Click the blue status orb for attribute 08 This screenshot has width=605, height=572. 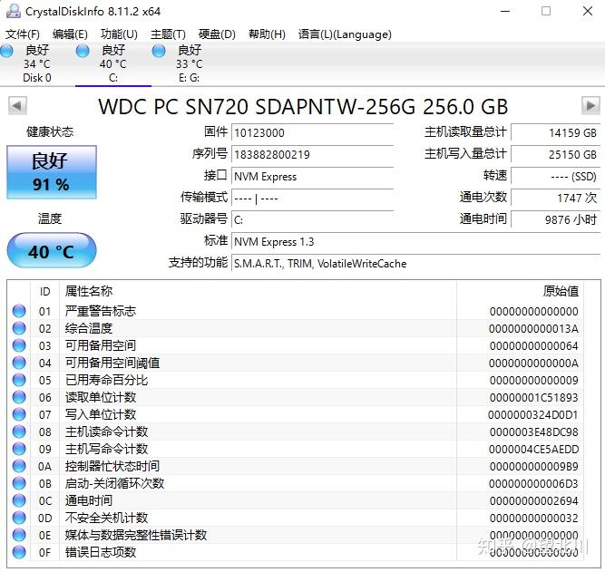click(x=19, y=431)
